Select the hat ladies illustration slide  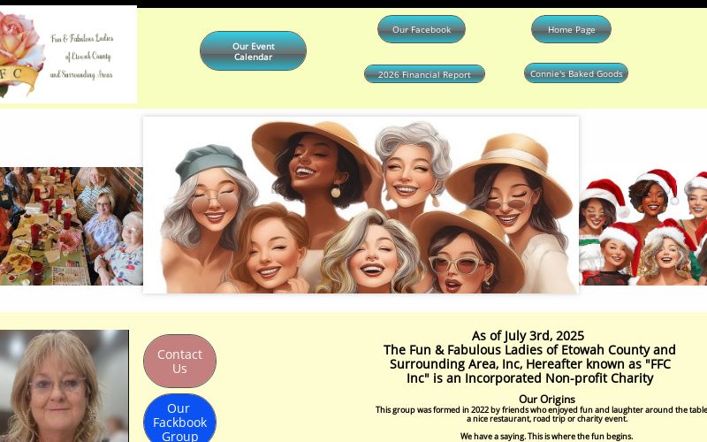pos(361,205)
